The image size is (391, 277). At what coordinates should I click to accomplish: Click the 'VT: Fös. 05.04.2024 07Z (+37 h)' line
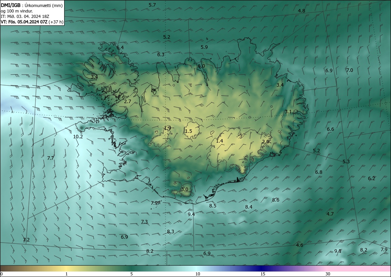(x=32, y=22)
